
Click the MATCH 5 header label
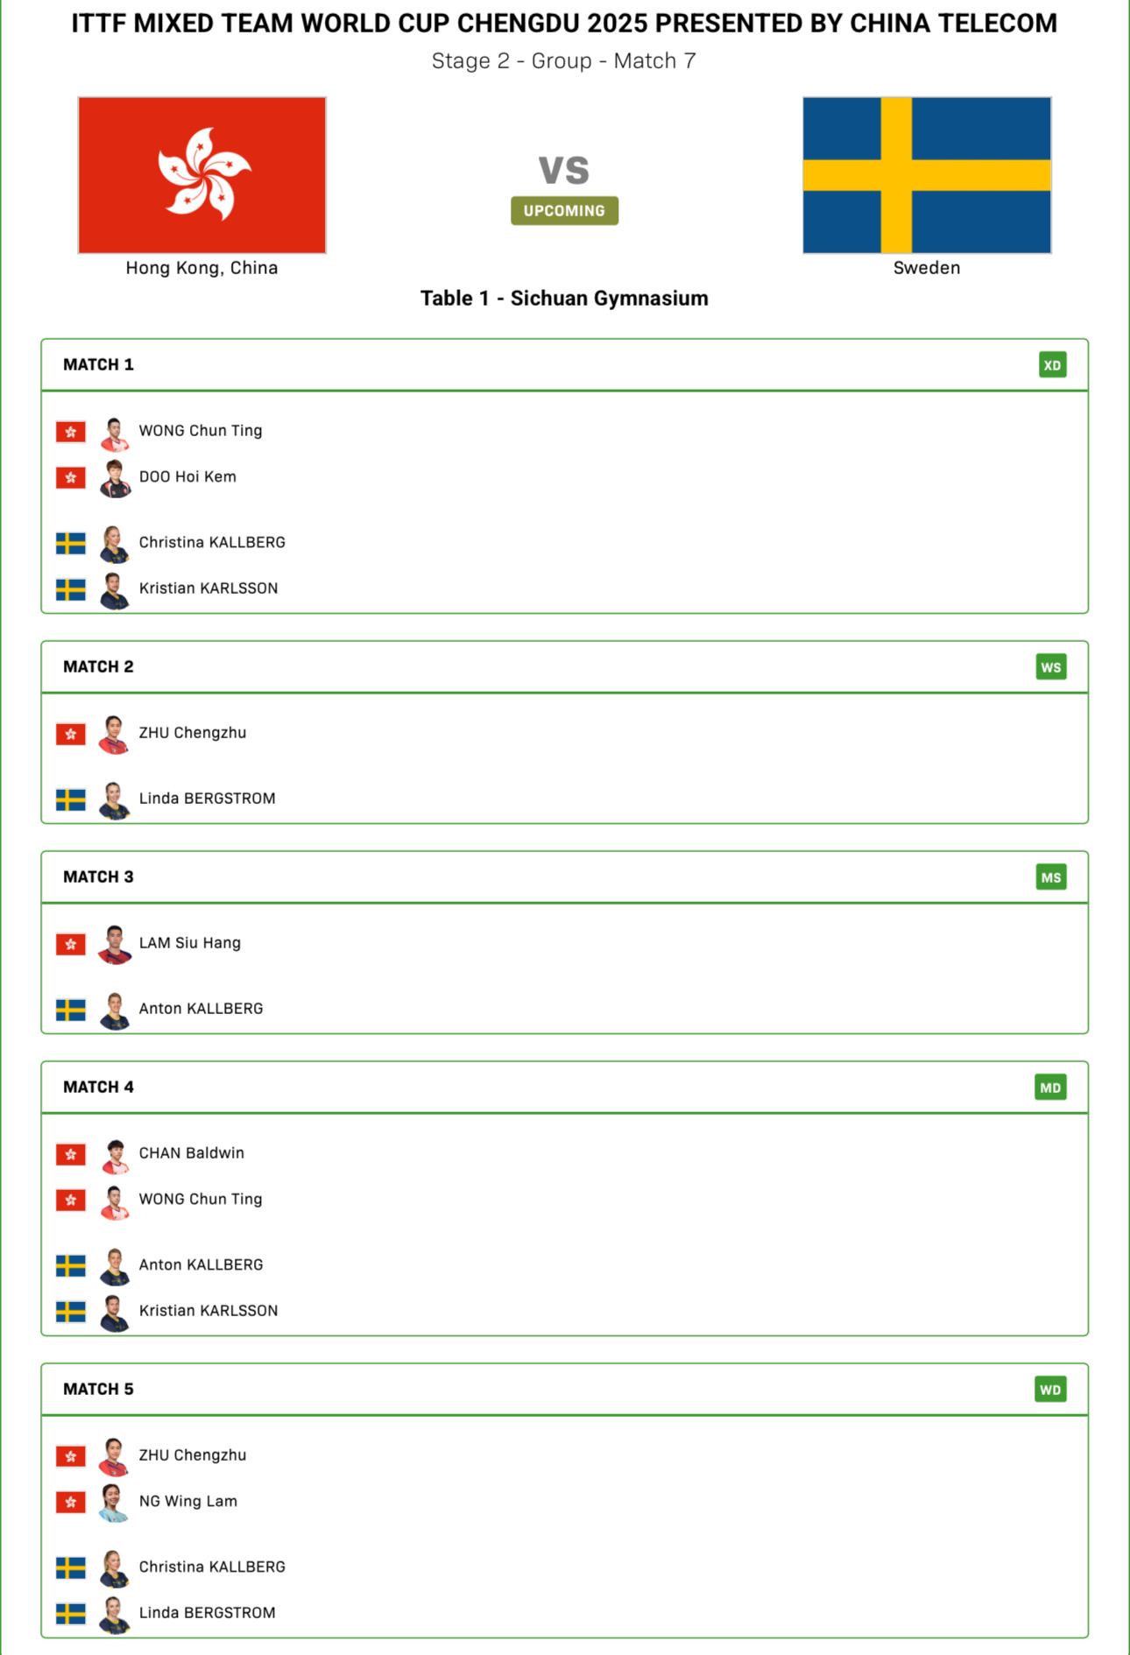pyautogui.click(x=98, y=1389)
